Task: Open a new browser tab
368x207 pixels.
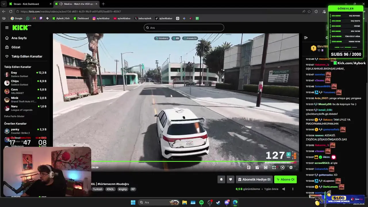Action: [103, 4]
